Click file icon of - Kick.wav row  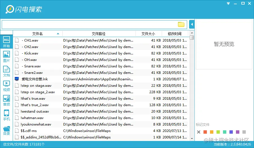[17, 53]
